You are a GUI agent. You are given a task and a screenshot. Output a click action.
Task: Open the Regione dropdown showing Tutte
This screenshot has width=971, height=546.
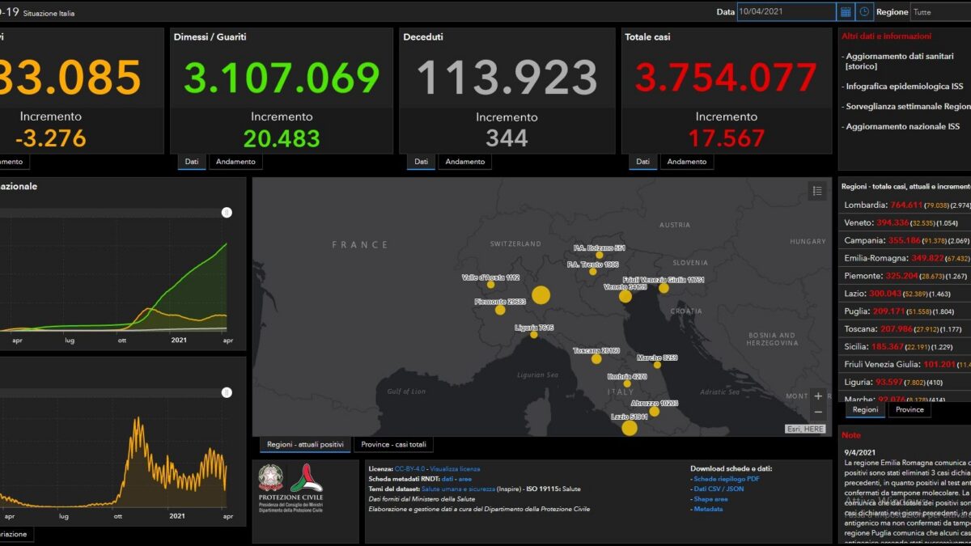[940, 12]
